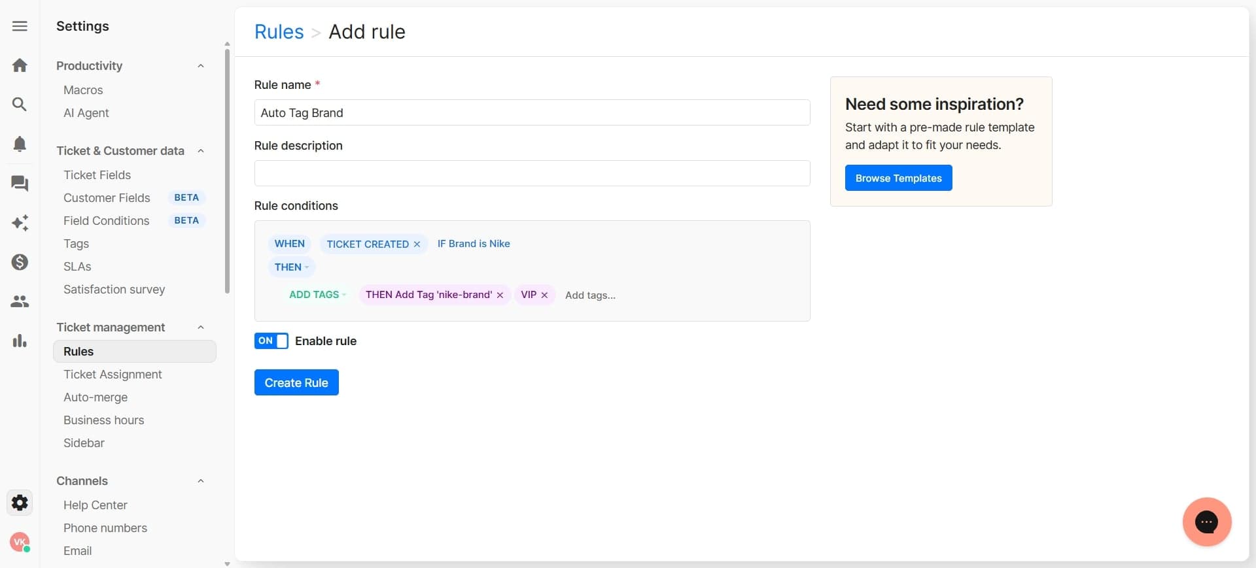Screen dimensions: 1256x568
Task: Click the Create Rule button
Action: [x=296, y=383]
